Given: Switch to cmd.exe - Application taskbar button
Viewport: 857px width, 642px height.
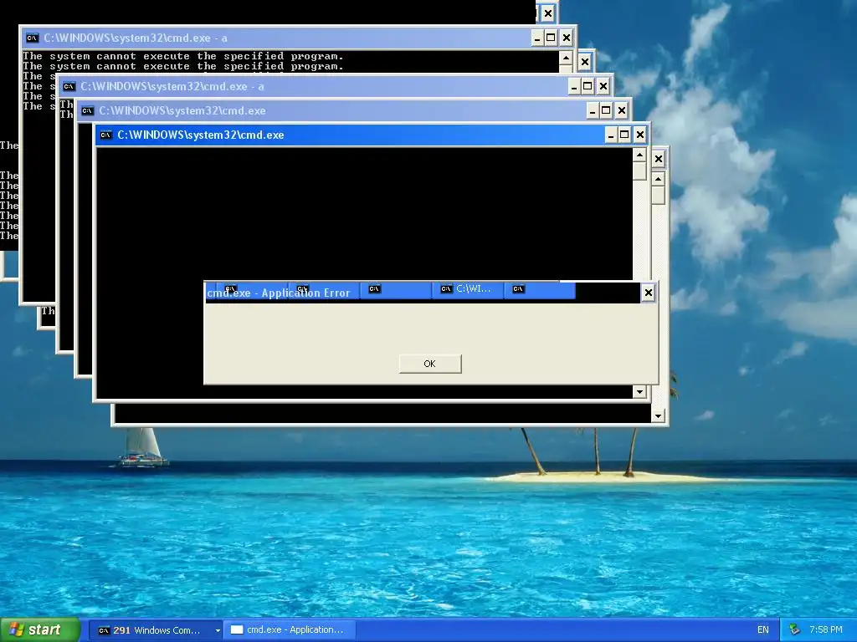Looking at the screenshot, I should pos(290,630).
